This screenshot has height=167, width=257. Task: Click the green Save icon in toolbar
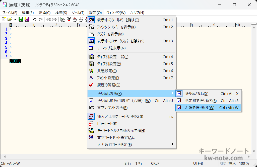[x=21, y=19]
